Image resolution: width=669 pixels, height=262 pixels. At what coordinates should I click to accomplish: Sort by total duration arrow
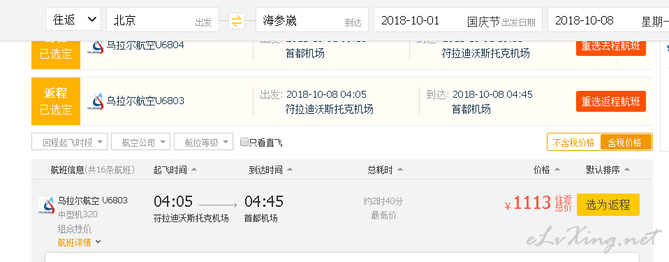399,170
